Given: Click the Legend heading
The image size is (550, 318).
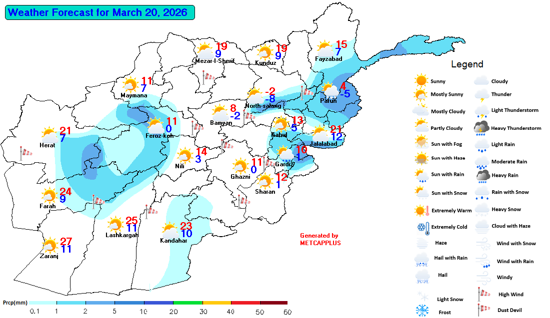Looking at the screenshot, I should pos(467,64).
